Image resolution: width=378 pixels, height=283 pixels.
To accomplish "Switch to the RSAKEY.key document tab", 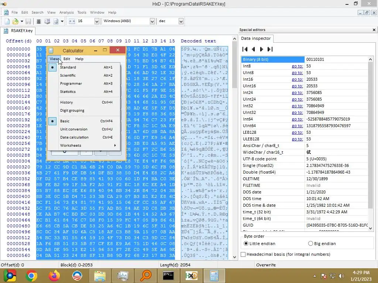I will coord(18,31).
